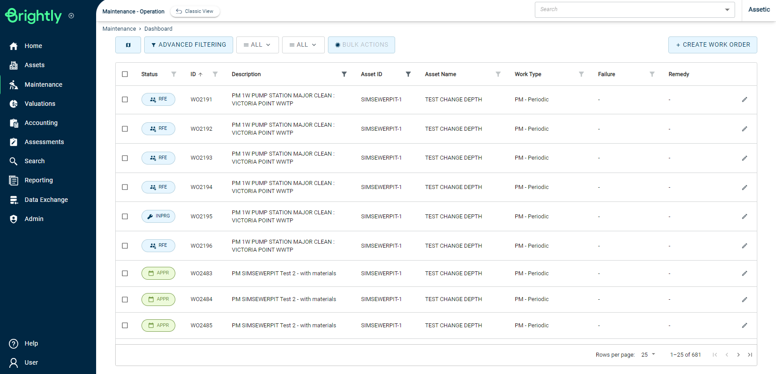This screenshot has width=776, height=374.
Task: Jump to last page of work orders
Action: tap(750, 355)
